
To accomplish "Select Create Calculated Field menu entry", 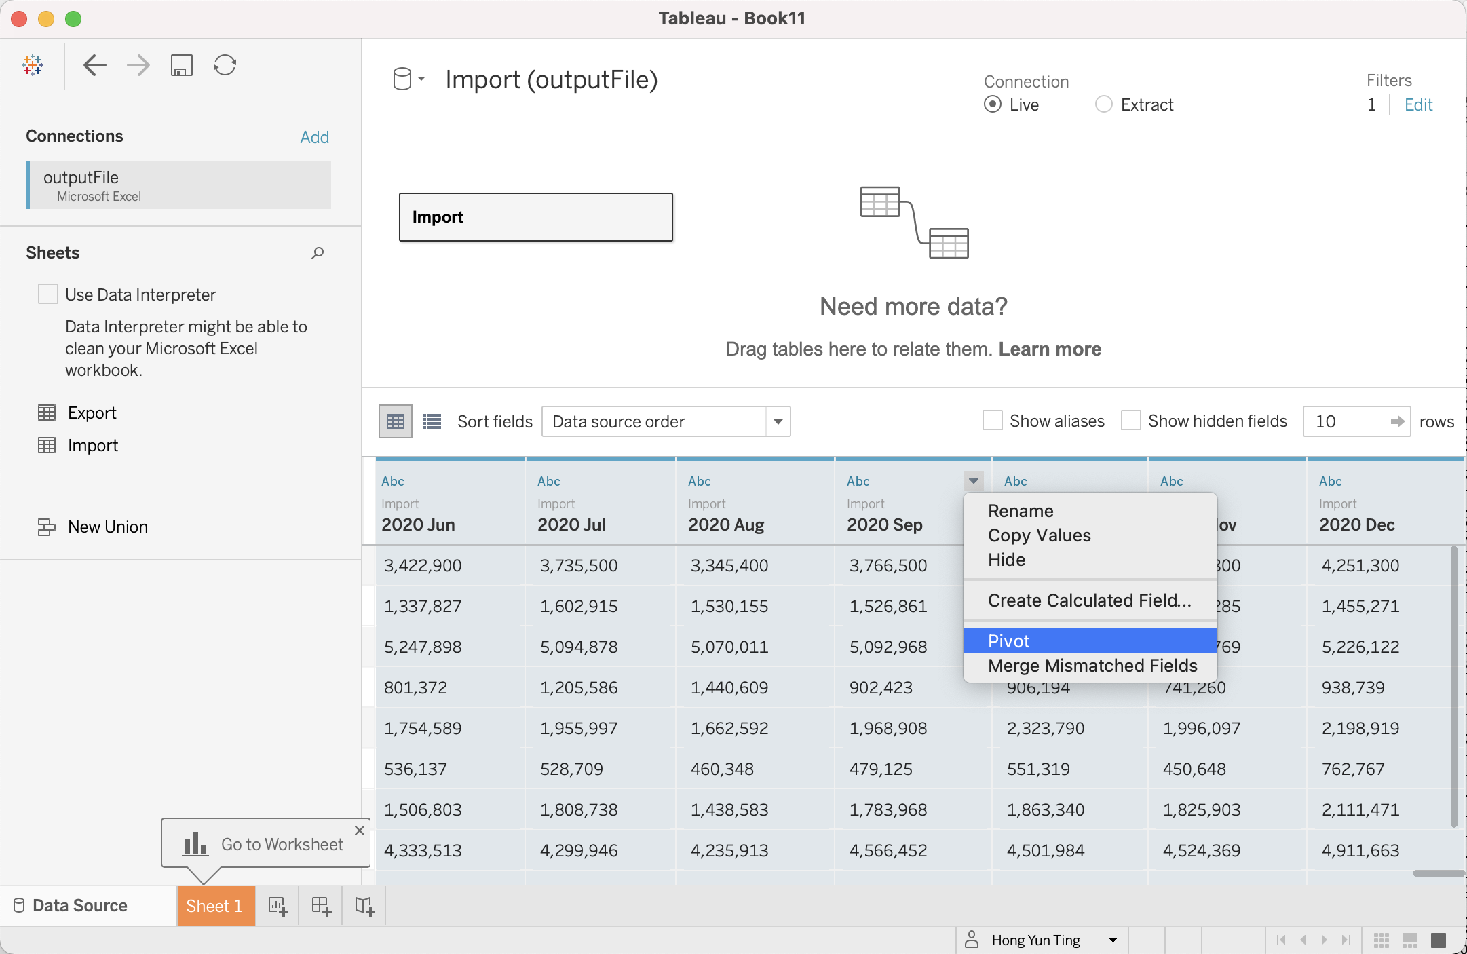I will click(1089, 600).
